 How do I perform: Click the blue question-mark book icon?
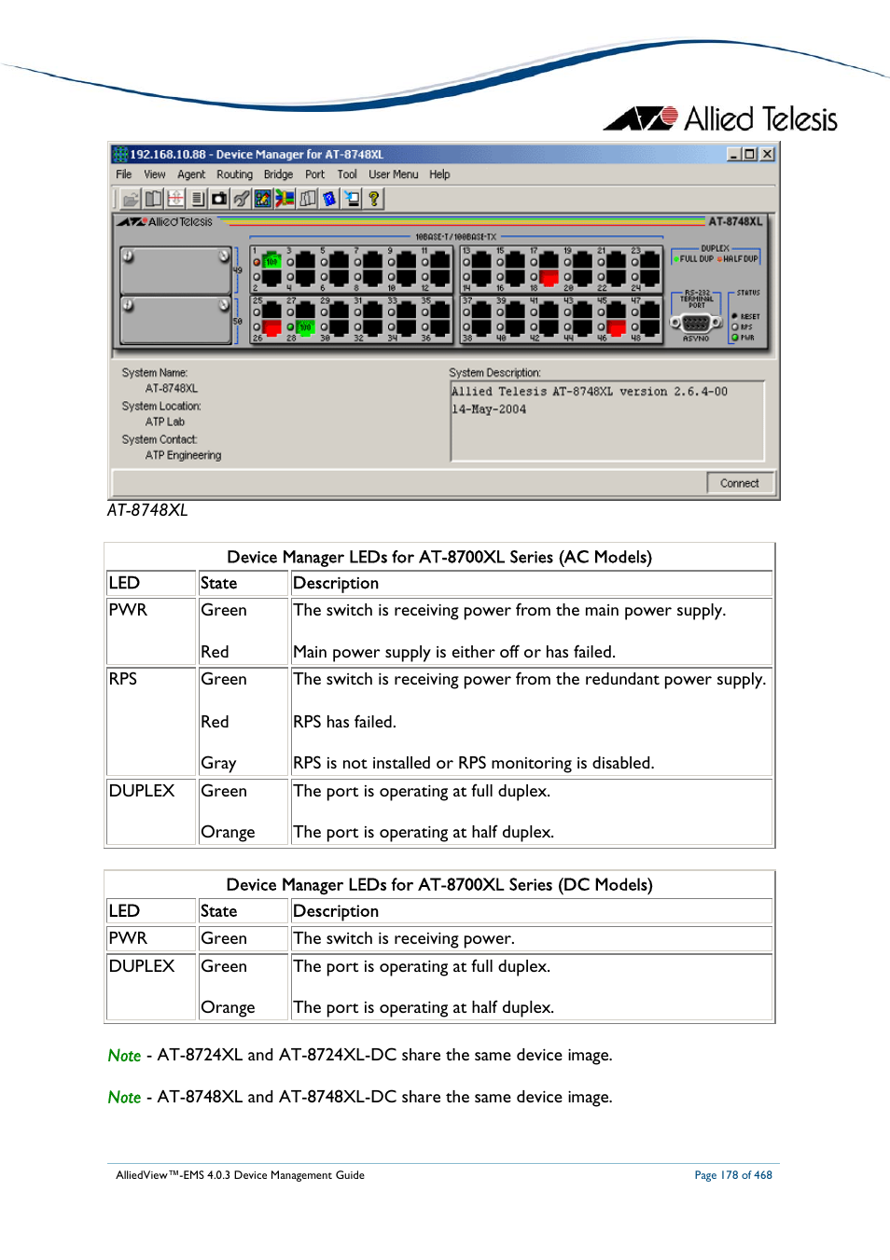(x=329, y=199)
